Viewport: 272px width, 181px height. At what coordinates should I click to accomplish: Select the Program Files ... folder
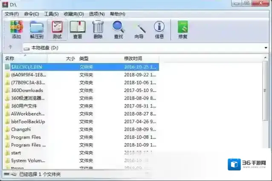29,145
